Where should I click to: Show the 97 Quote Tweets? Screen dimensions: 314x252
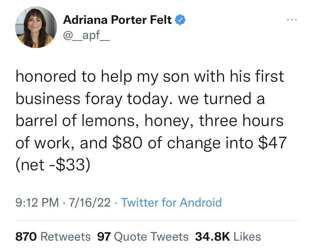143,236
